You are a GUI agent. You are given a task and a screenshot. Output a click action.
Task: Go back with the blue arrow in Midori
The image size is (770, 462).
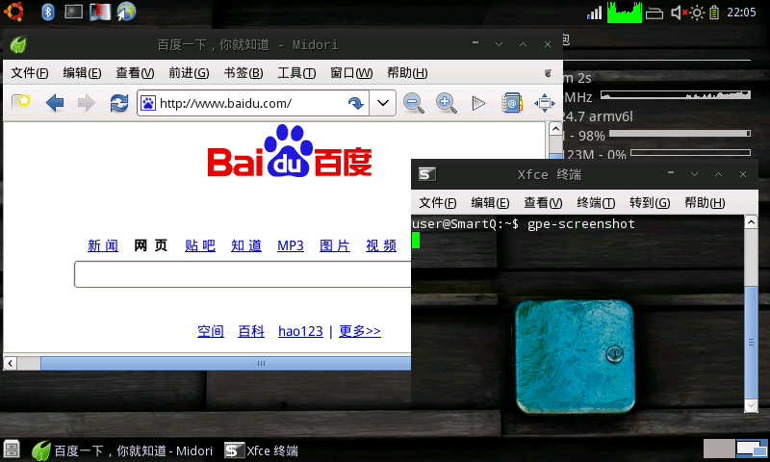tap(55, 103)
